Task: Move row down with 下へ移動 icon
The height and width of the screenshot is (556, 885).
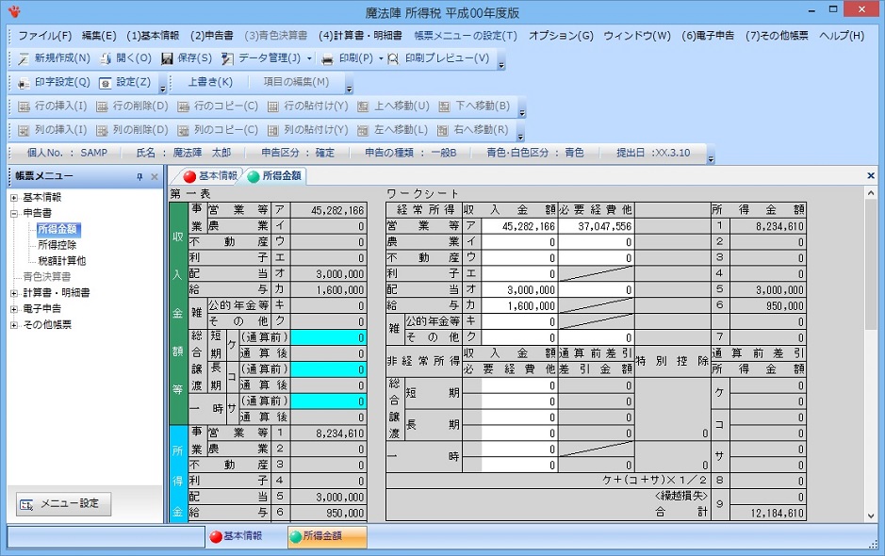Action: (461, 106)
